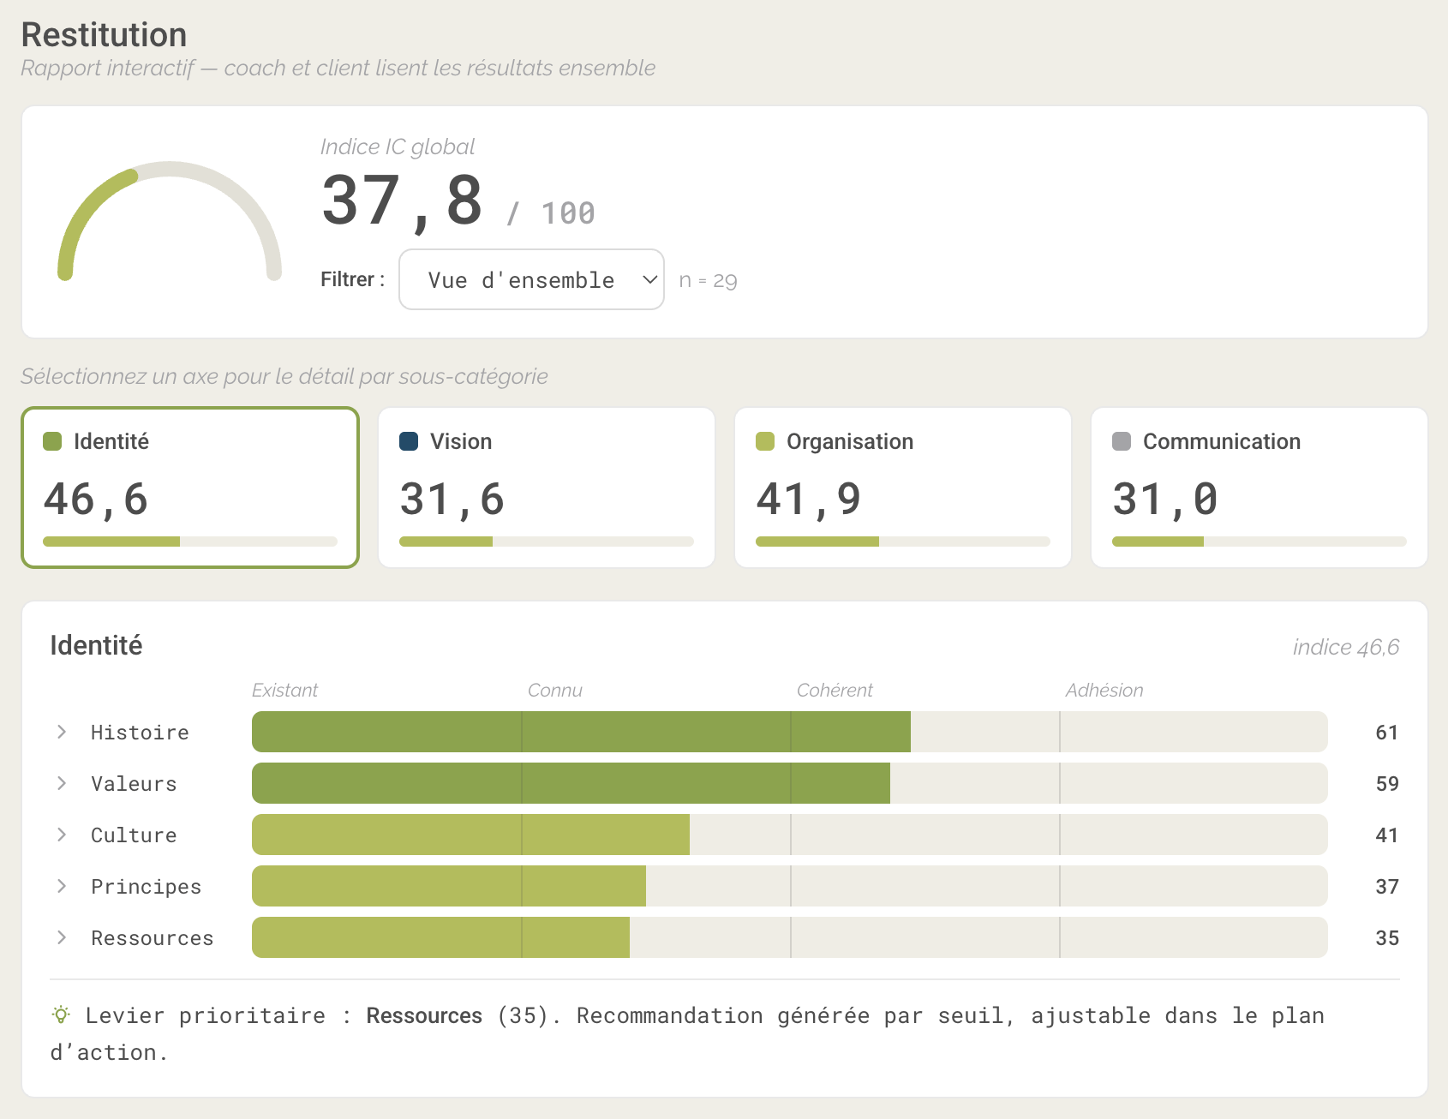
Task: Select the Vision axis card
Action: (547, 488)
